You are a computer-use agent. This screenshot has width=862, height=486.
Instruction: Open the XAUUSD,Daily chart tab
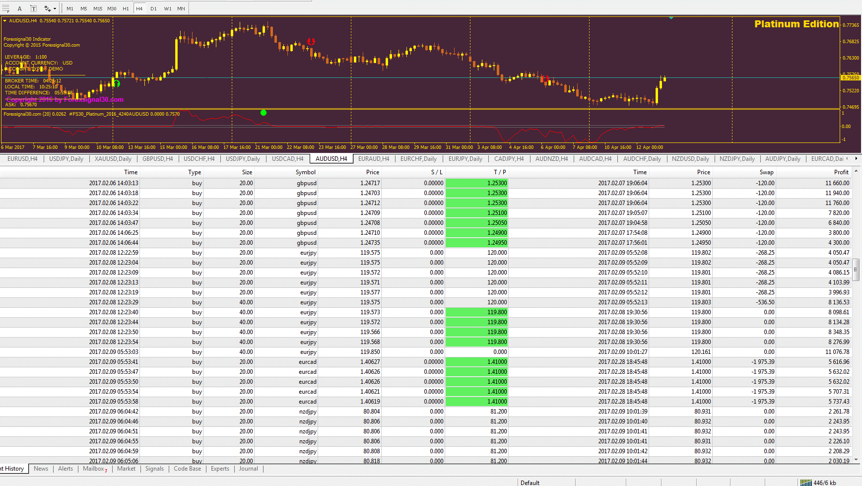tap(113, 159)
